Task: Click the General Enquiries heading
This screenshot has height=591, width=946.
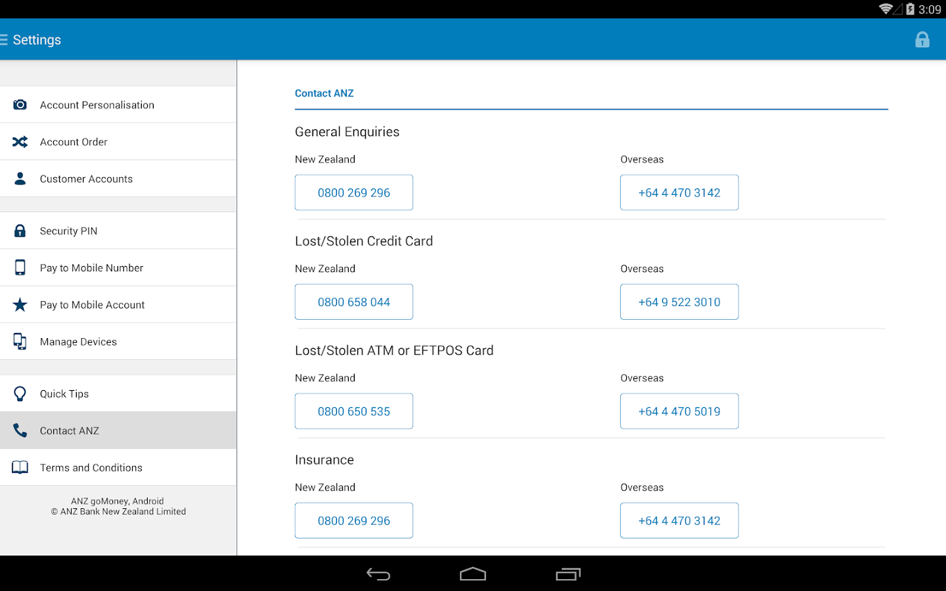Action: click(x=347, y=132)
